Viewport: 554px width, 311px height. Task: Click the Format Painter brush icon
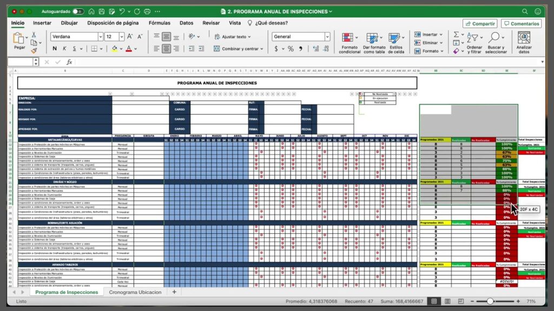(x=34, y=50)
